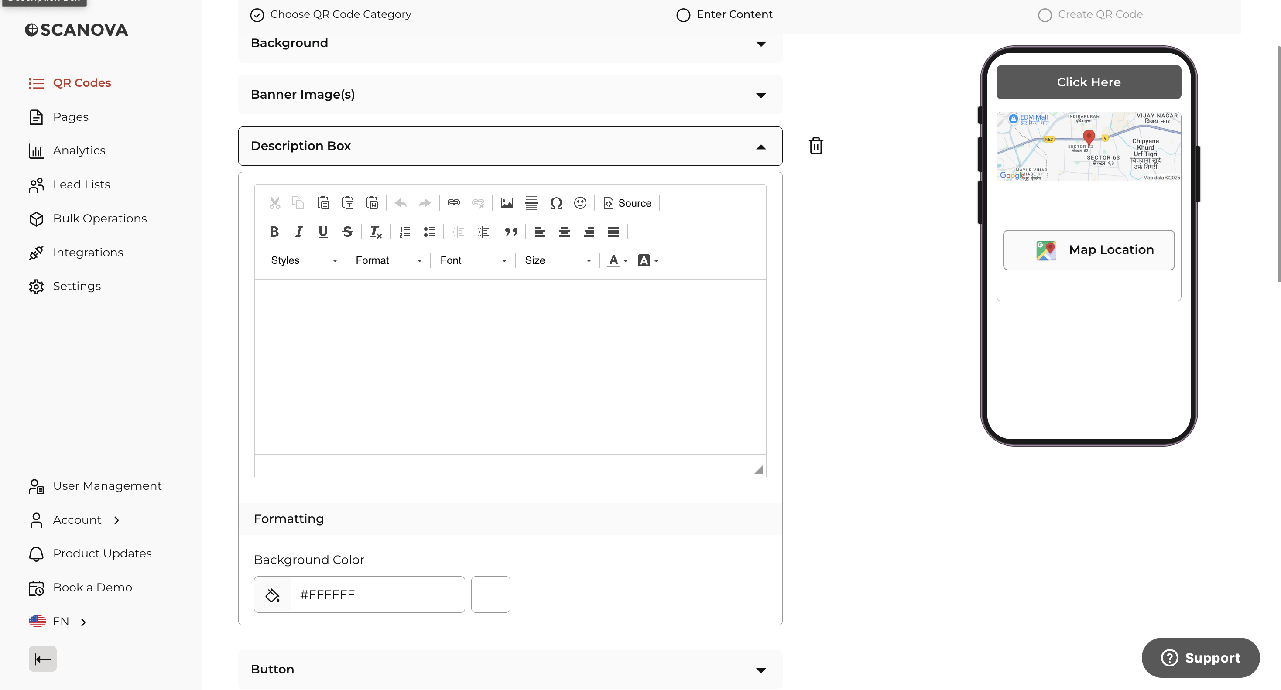This screenshot has height=690, width=1281.
Task: Align text to the left
Action: (x=540, y=232)
